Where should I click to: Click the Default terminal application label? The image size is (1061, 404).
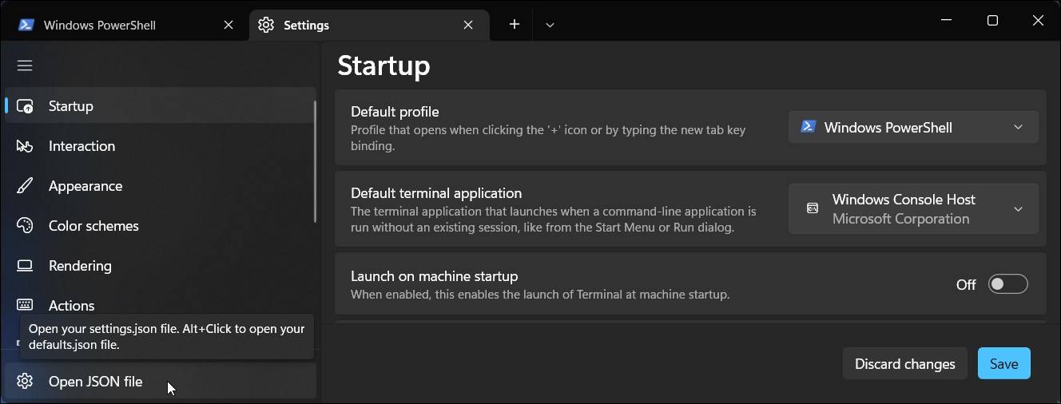pos(436,193)
